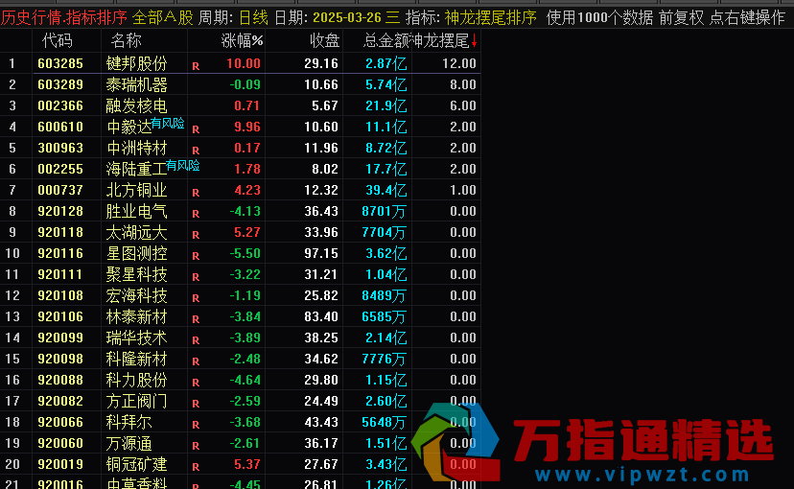Sort by 神龙摆尾 column header
794x489 pixels.
pos(441,41)
